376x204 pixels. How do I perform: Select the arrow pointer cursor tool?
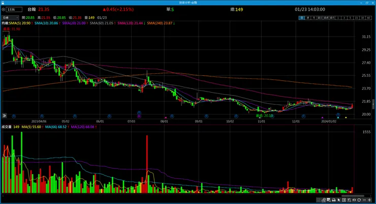tap(339, 200)
